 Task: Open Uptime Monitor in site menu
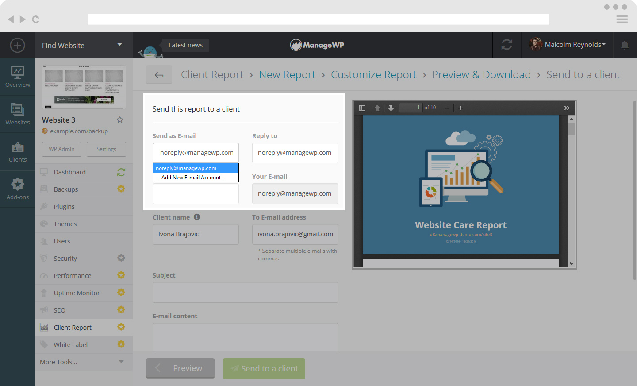click(x=77, y=293)
